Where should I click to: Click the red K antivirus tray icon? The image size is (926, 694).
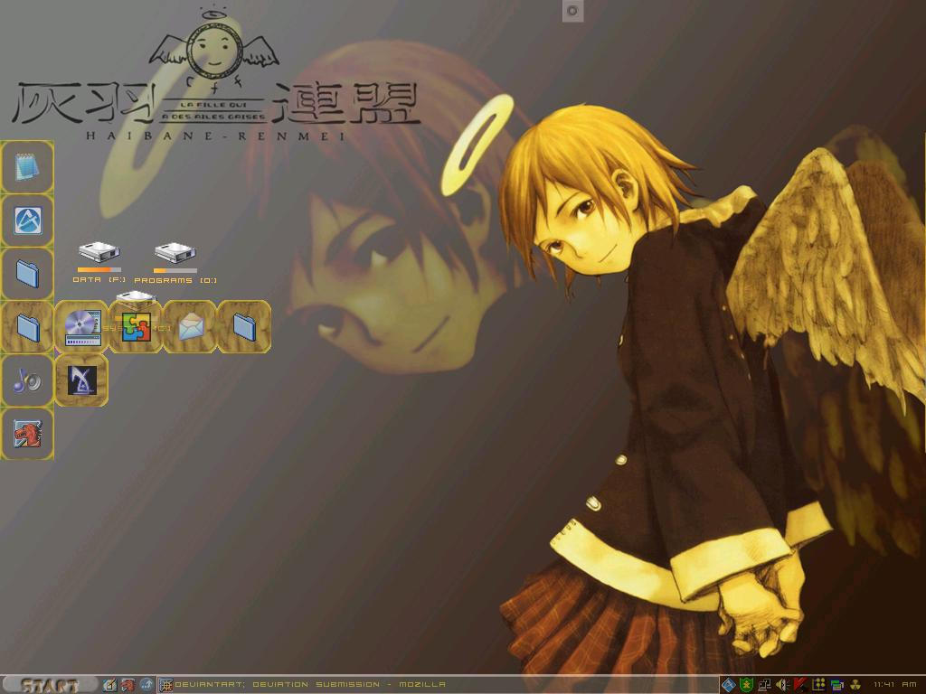801,685
